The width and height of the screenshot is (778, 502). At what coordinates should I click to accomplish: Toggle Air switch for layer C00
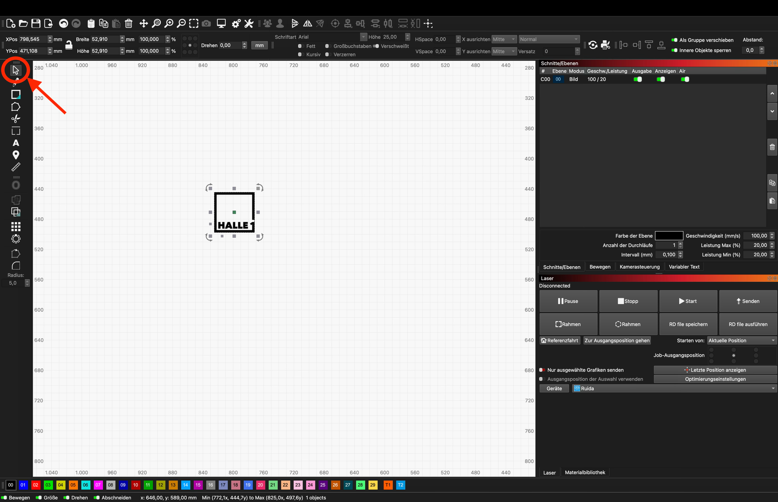(685, 79)
